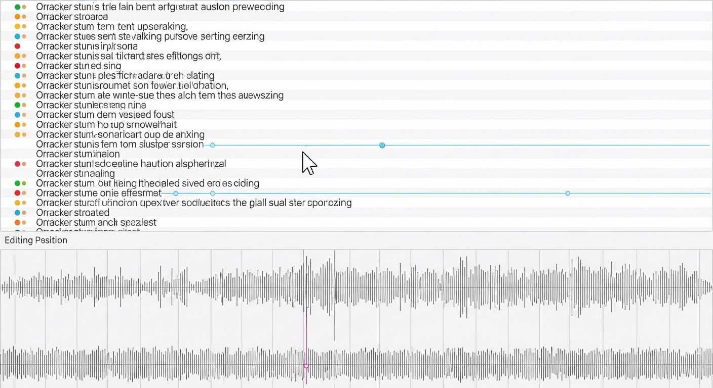Select the 'Orracker stinaaling' track row
This screenshot has width=713, height=388.
[x=75, y=174]
